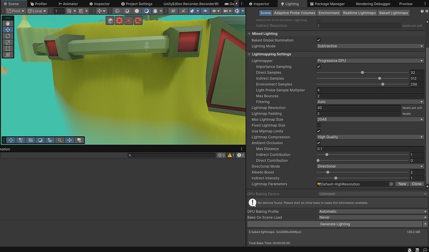Adjust the Direct Samples slider

pos(362,72)
